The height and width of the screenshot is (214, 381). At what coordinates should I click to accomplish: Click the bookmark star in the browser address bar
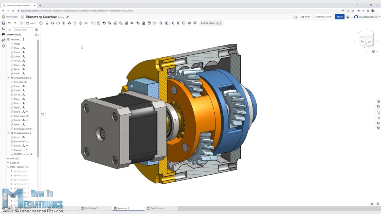click(x=353, y=11)
